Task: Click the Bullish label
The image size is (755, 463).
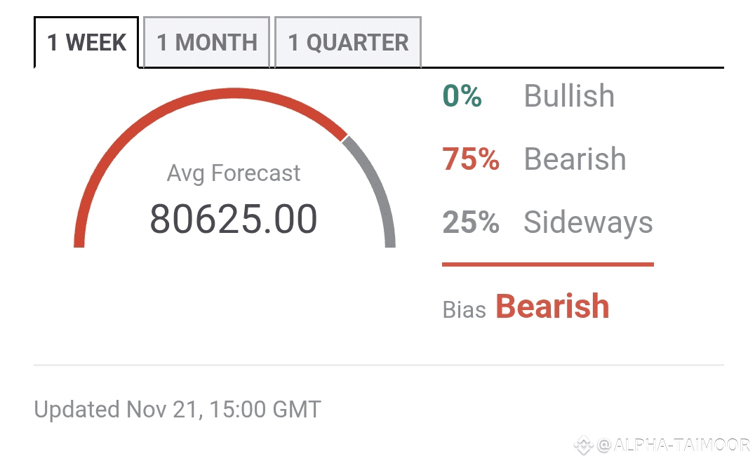Action: point(569,96)
